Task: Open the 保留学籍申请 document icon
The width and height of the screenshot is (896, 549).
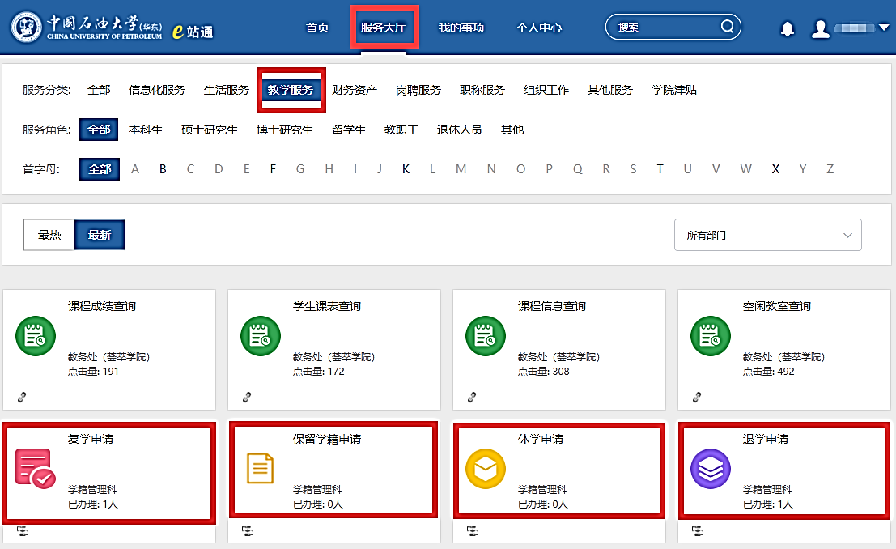Action: [x=260, y=469]
